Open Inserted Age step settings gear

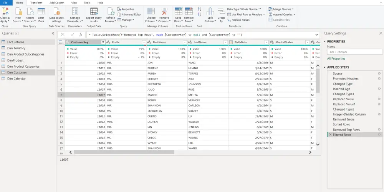point(379,89)
